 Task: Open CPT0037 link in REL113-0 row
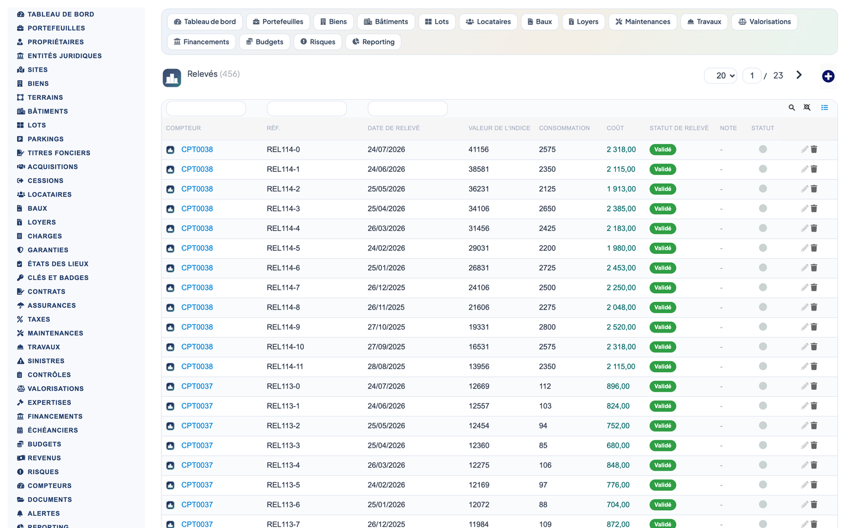click(197, 386)
